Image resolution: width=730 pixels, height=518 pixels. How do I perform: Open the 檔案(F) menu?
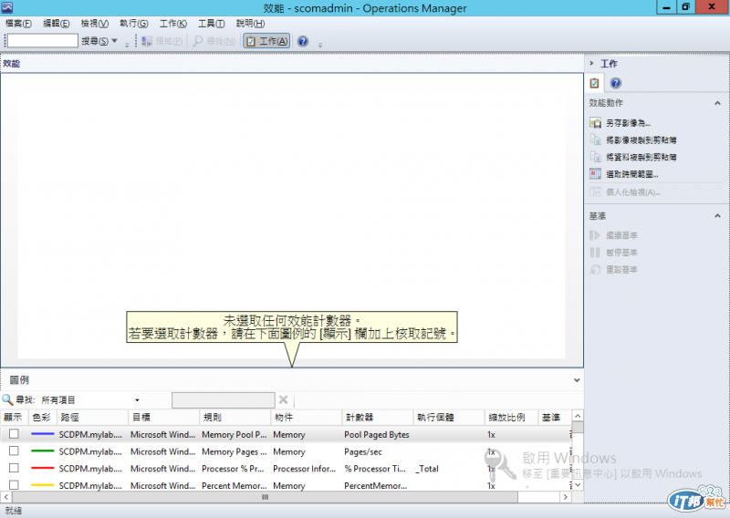click(18, 24)
